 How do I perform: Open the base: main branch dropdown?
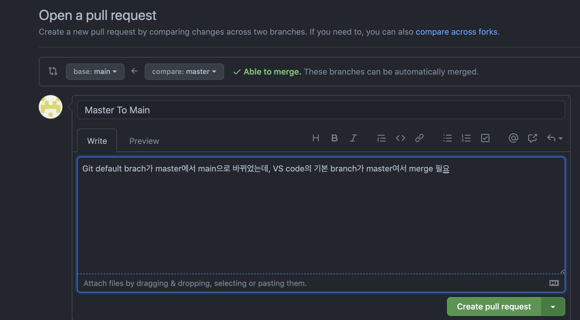[x=95, y=72]
